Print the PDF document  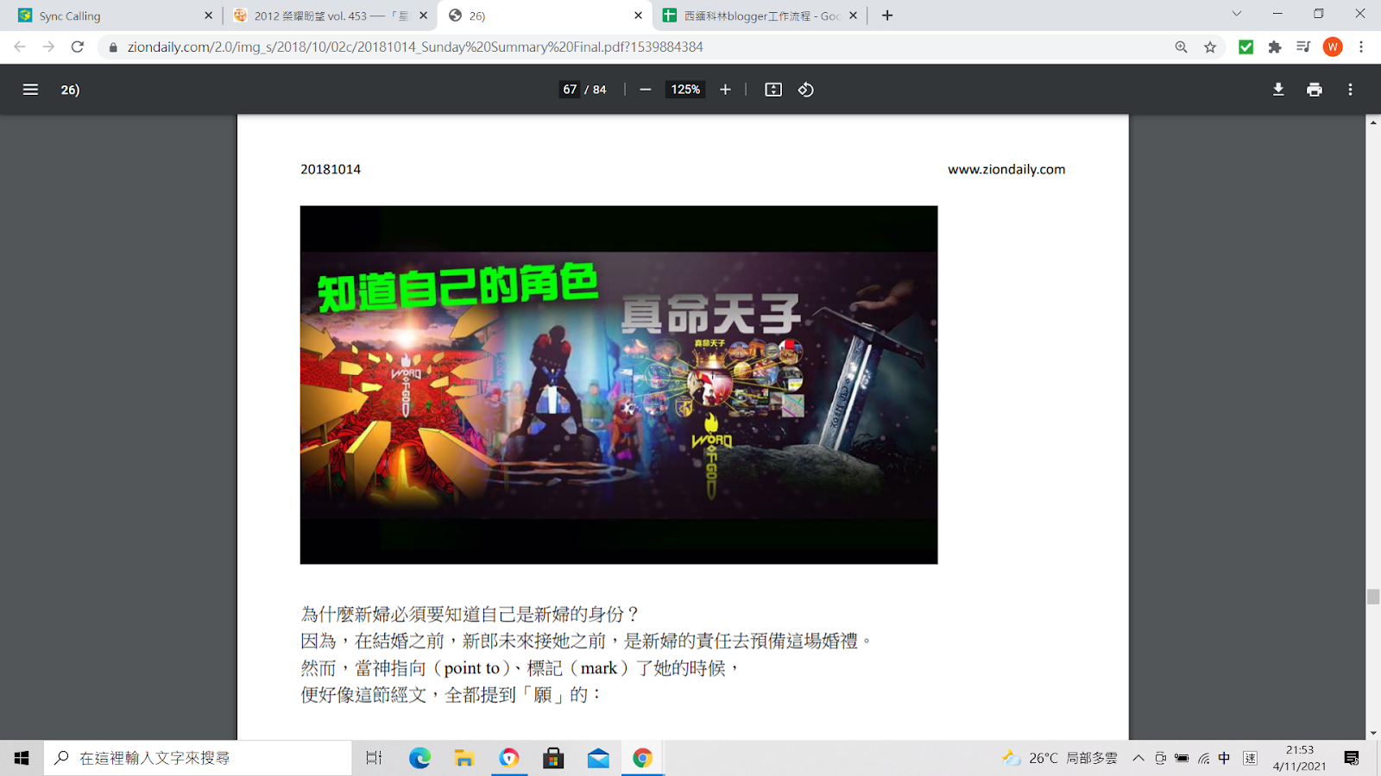click(x=1315, y=90)
